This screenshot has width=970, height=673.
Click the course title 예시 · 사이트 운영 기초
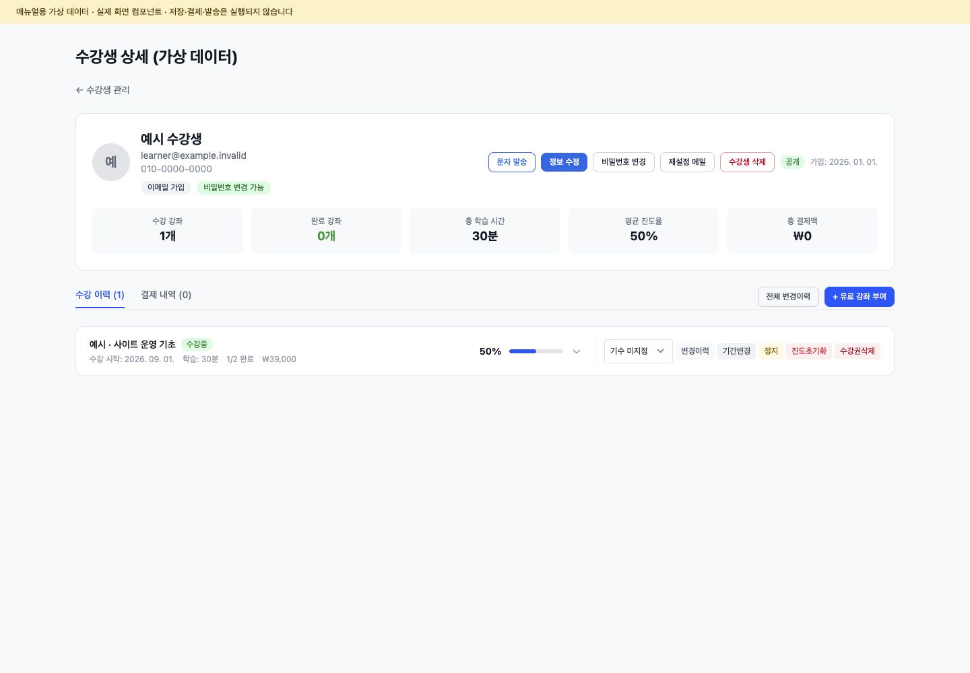(x=133, y=345)
